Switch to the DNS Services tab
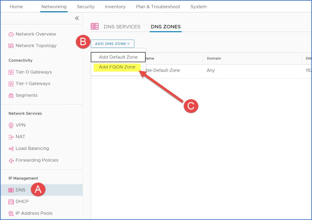Screen dimensions: 312x220 pos(122,27)
